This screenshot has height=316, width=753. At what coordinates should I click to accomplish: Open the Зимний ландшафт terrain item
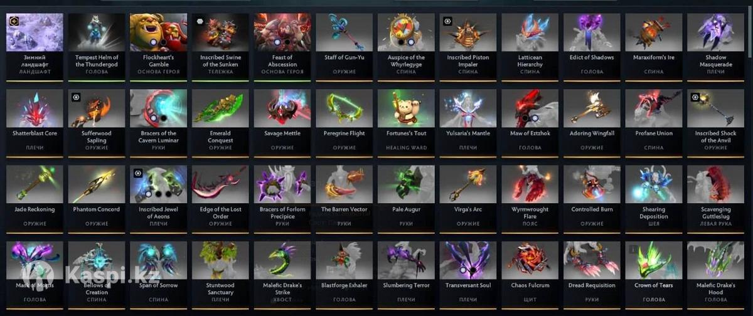coord(35,45)
